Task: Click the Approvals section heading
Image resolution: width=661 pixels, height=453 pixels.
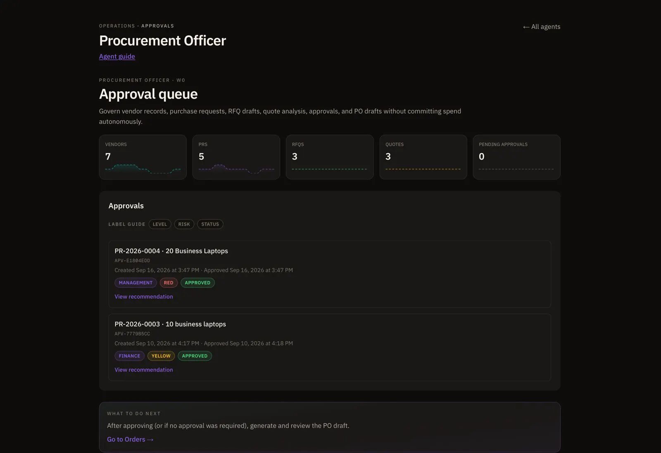Action: coord(126,206)
